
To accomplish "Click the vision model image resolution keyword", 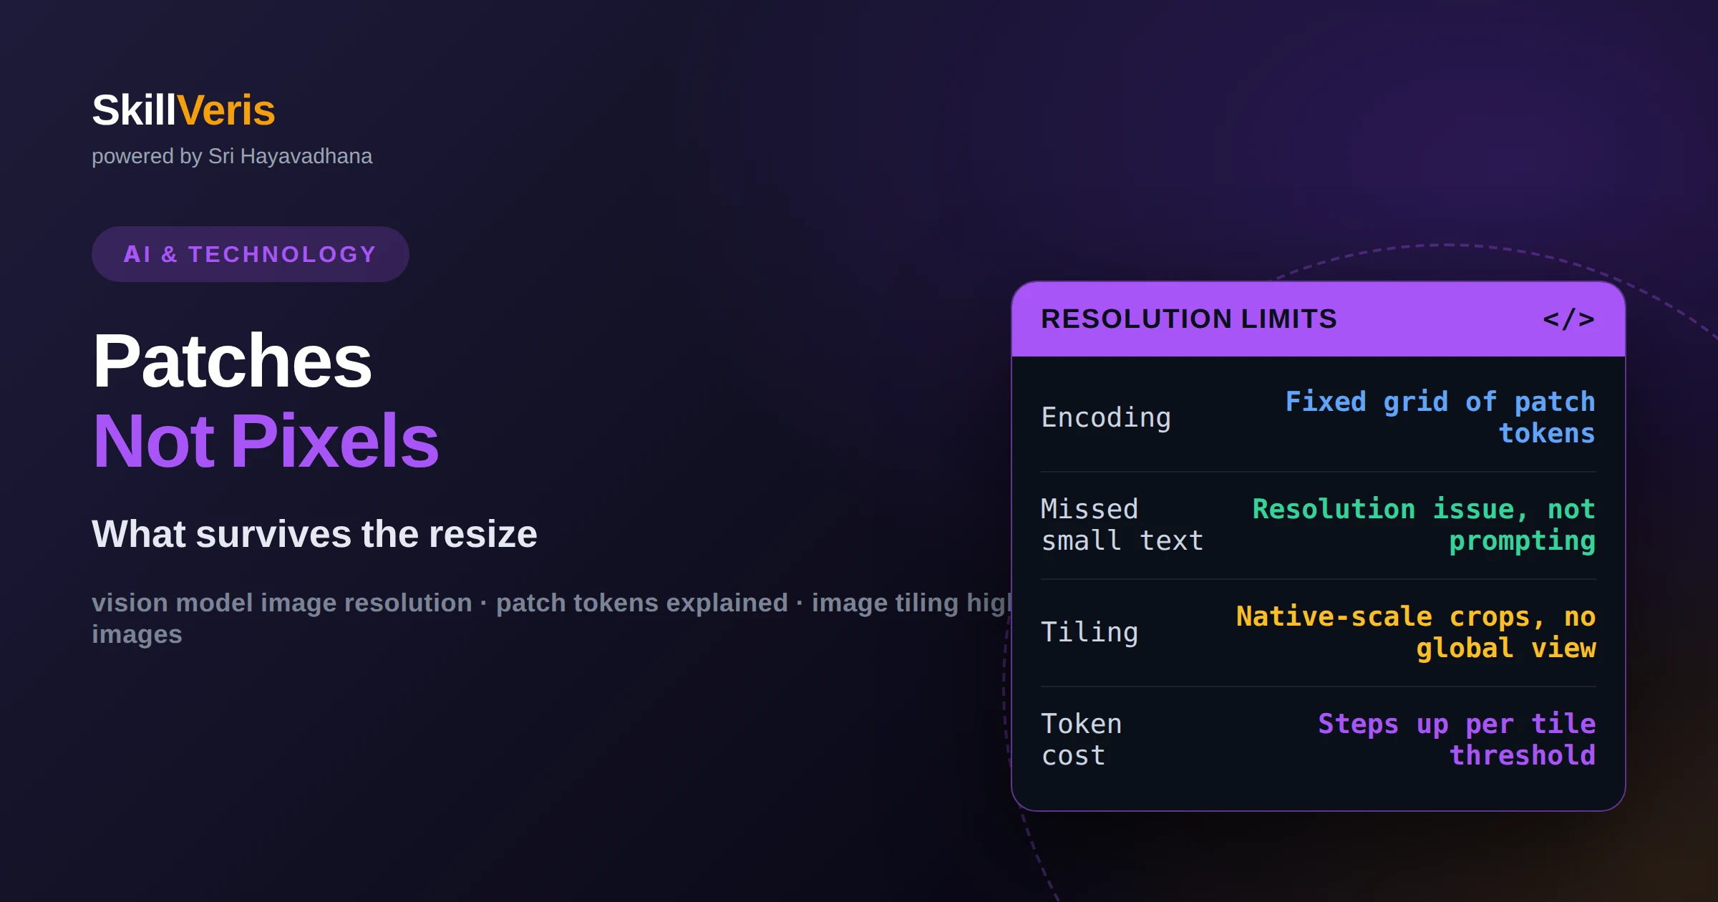I will tap(282, 603).
